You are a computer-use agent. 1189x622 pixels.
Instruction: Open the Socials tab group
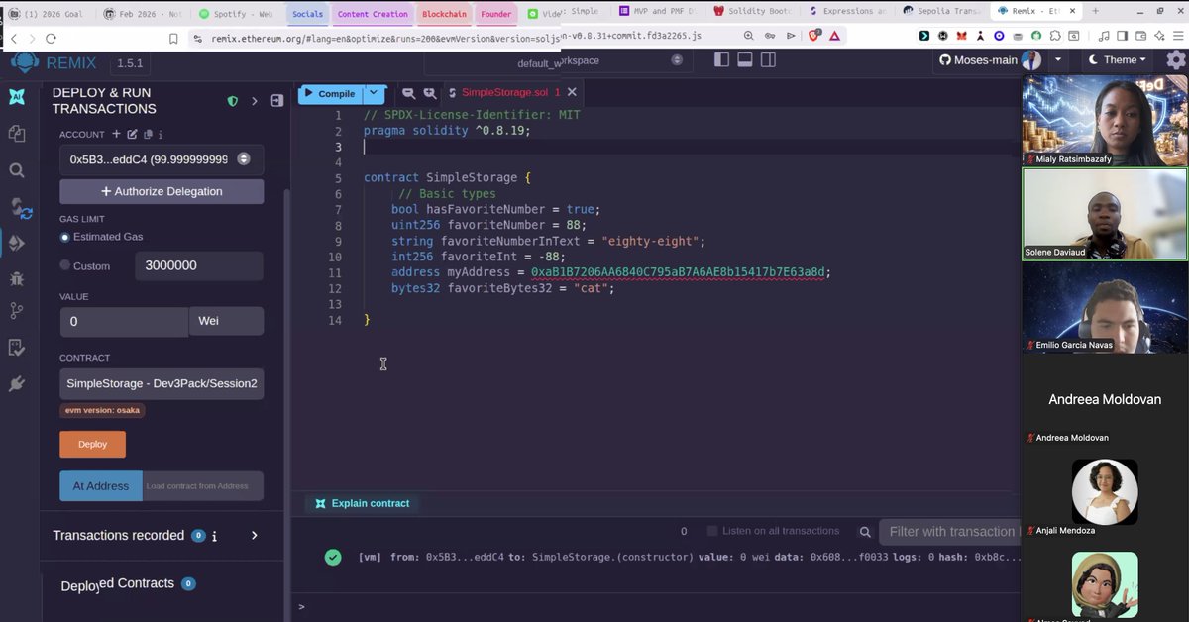[307, 14]
